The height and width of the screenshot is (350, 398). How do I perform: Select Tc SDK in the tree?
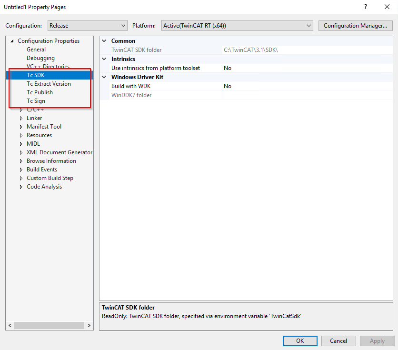(36, 75)
